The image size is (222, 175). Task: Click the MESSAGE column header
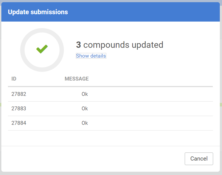(x=77, y=79)
